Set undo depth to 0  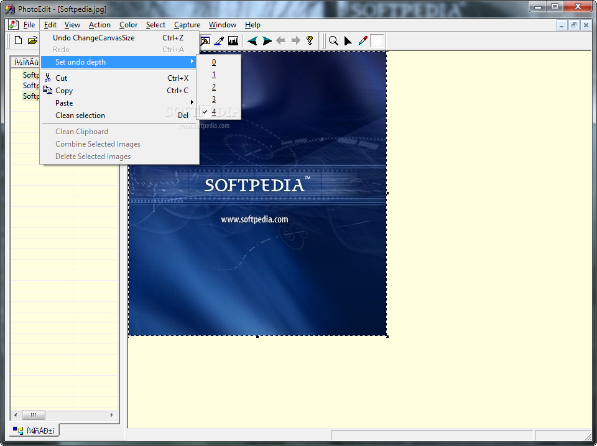click(x=218, y=62)
